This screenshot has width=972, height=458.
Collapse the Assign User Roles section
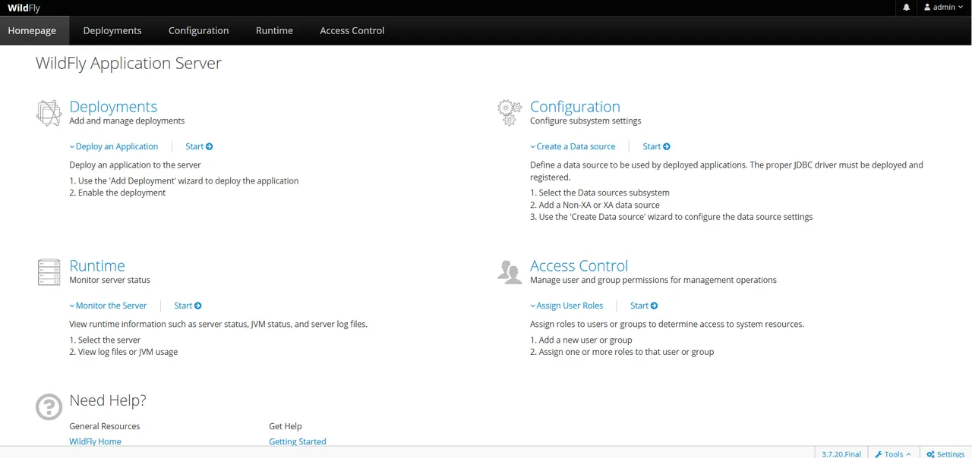tap(566, 306)
